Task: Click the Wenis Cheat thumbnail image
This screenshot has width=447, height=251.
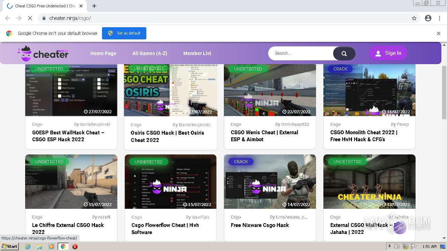Action: [x=270, y=90]
